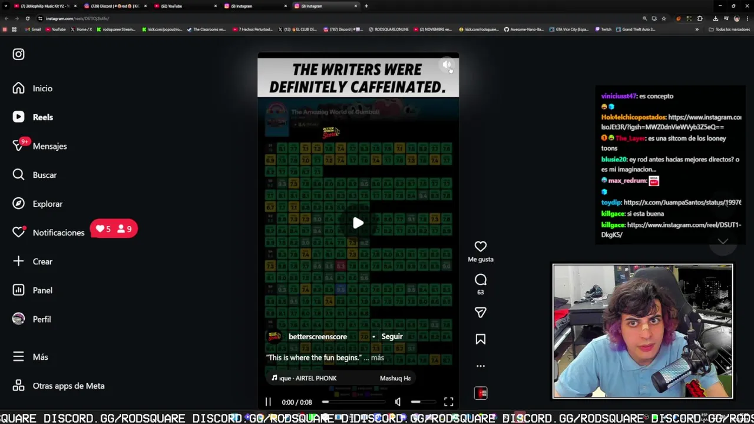The height and width of the screenshot is (424, 754).
Task: Open toydip's x.com link in chat
Action: click(682, 203)
